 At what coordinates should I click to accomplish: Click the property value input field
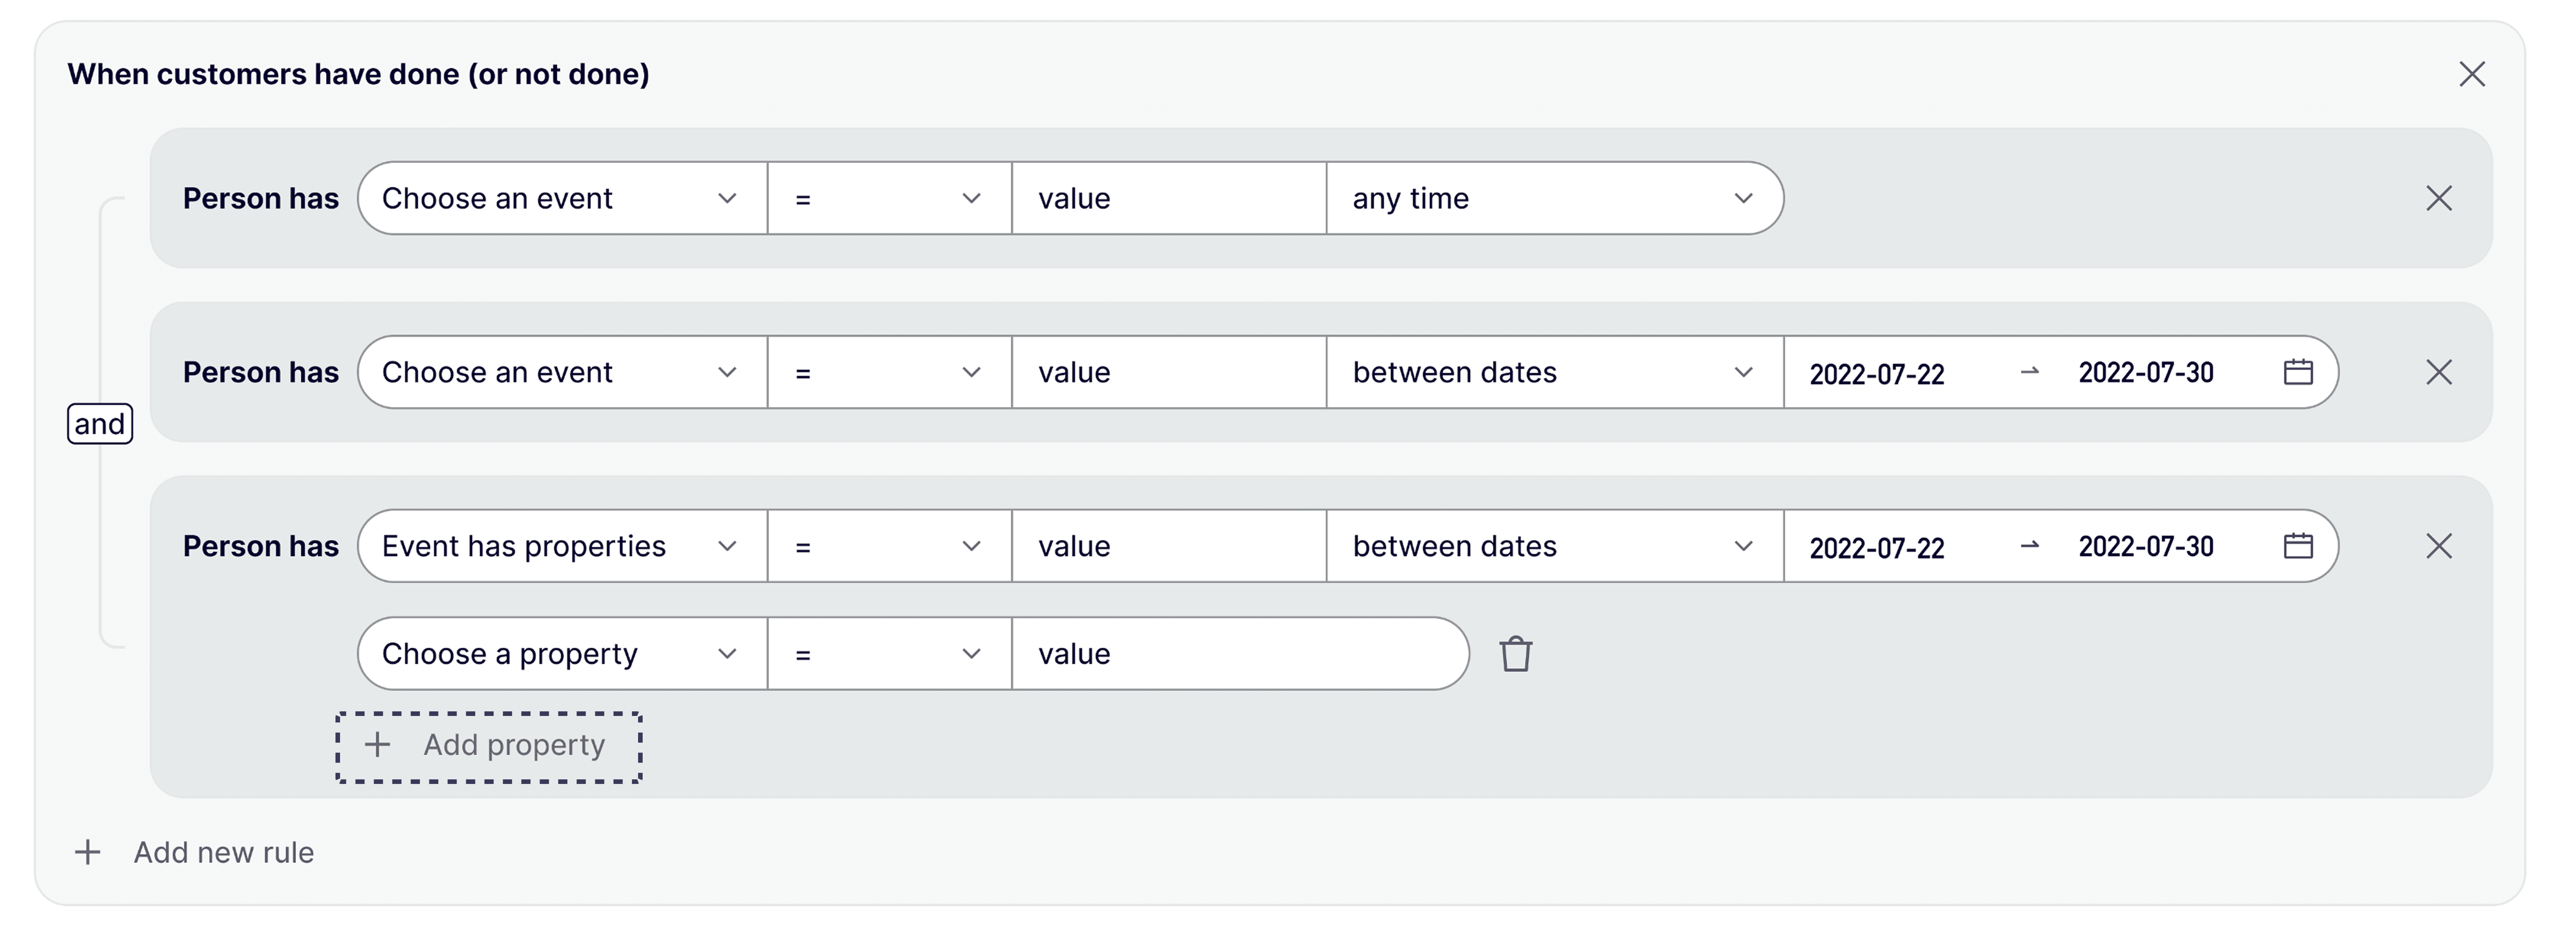[1238, 654]
